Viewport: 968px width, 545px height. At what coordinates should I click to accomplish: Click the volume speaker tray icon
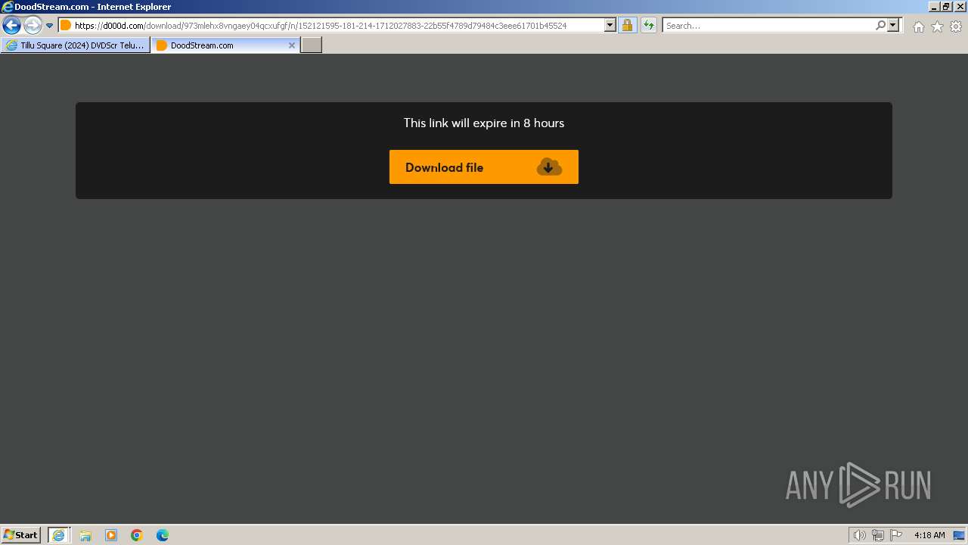pyautogui.click(x=860, y=535)
